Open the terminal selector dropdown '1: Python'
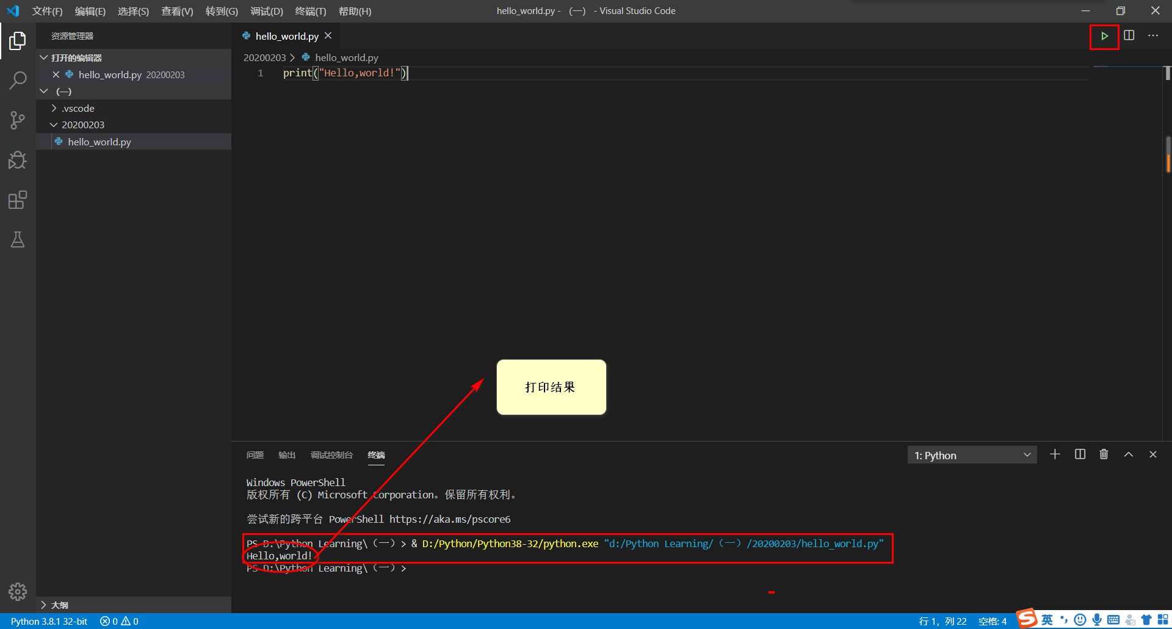Image resolution: width=1172 pixels, height=629 pixels. click(972, 456)
